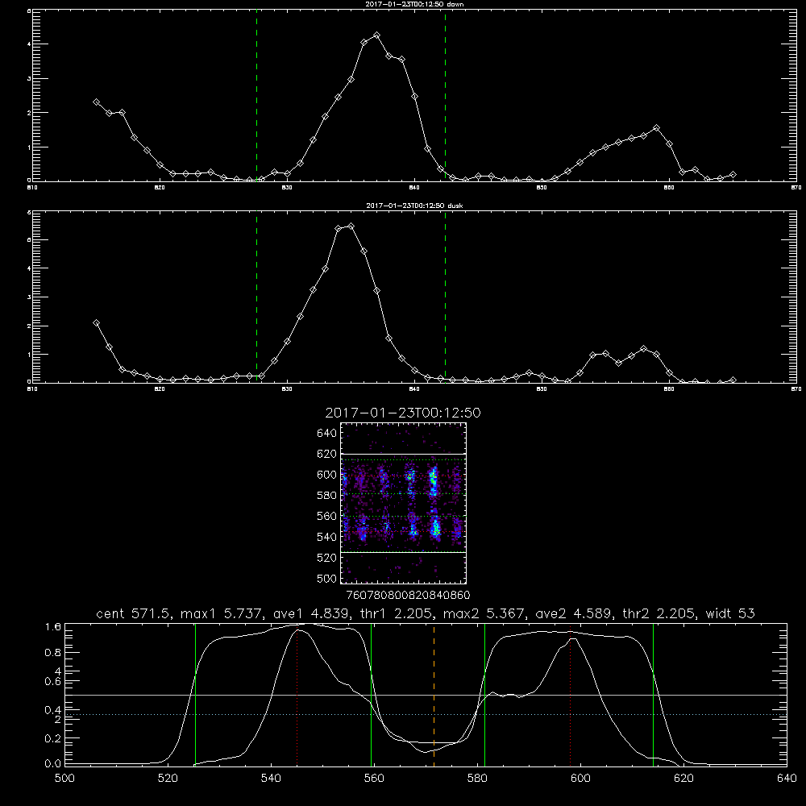Click the y-axis label 0.0 on bottom plot

tap(53, 764)
